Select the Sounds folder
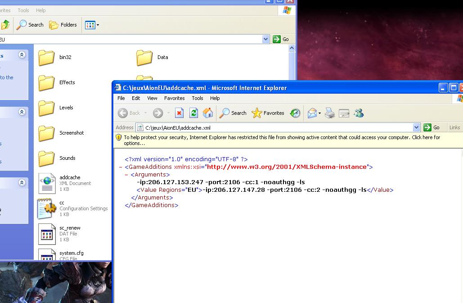This screenshot has width=463, height=303. 57,158
